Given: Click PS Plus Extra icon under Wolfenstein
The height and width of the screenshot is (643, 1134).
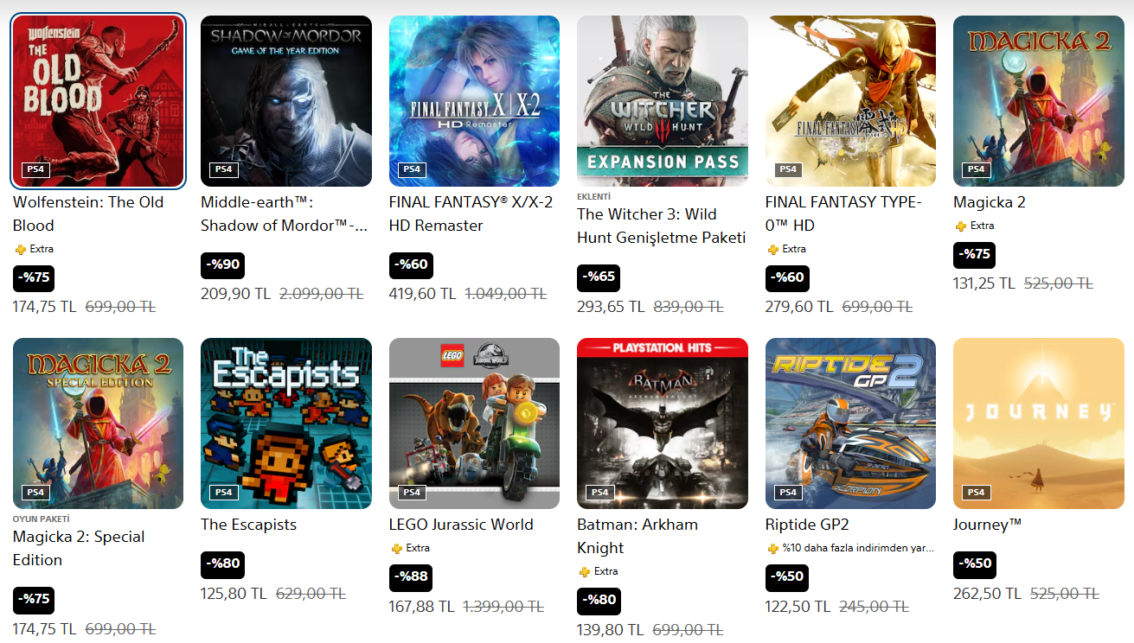Looking at the screenshot, I should coord(20,249).
